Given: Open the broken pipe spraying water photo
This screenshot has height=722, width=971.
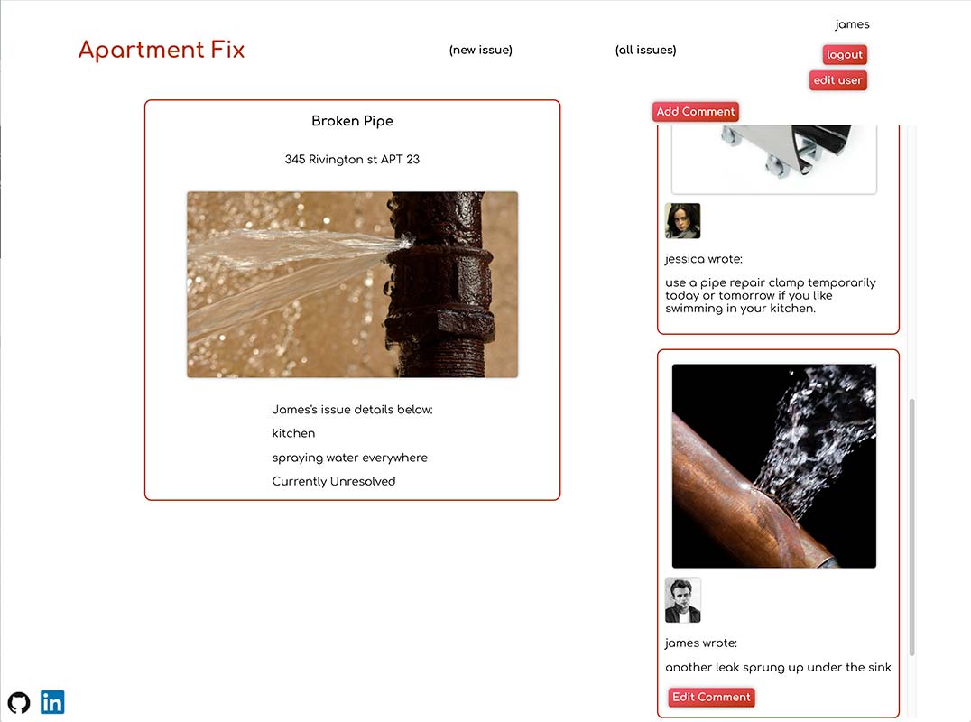Looking at the screenshot, I should [x=352, y=285].
